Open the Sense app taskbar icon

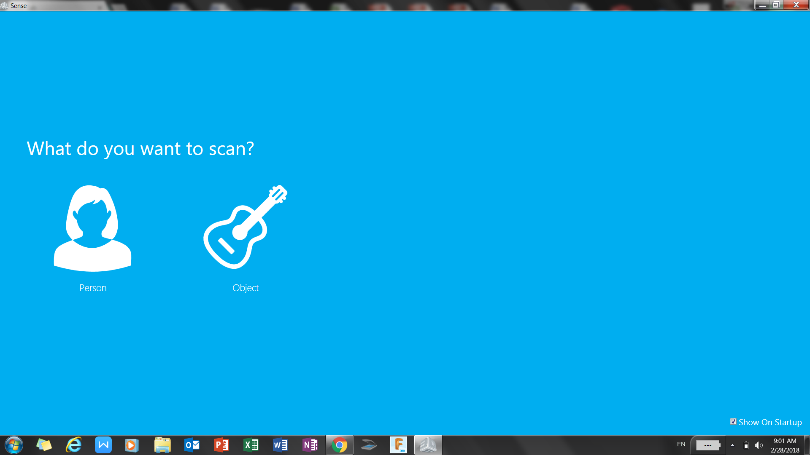click(428, 445)
